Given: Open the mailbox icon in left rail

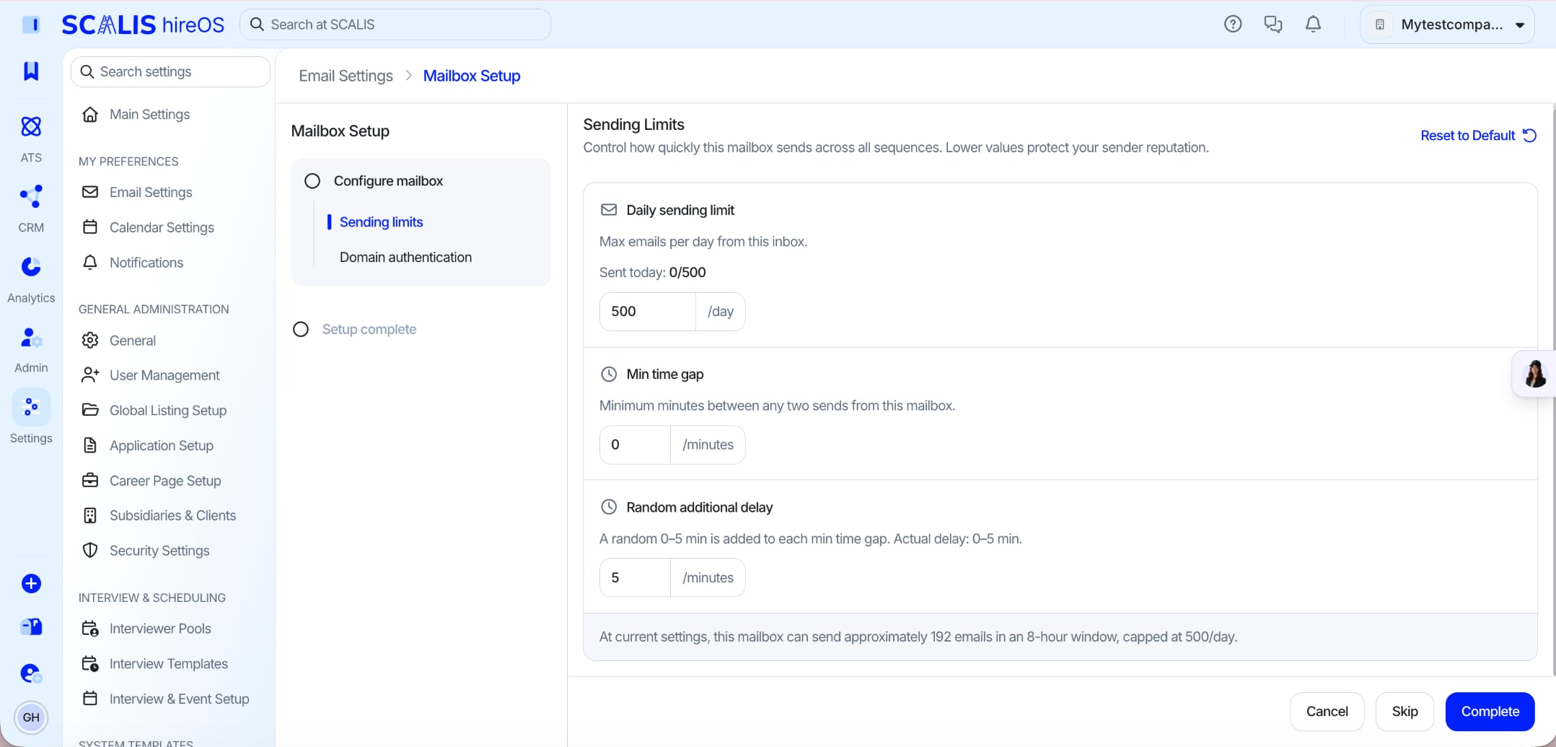Looking at the screenshot, I should 31,626.
